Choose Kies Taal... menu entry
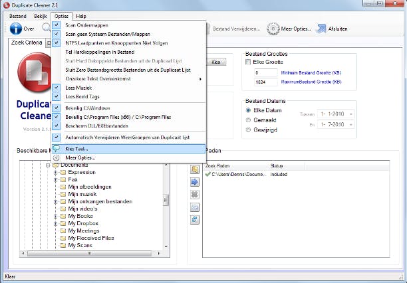 [x=129, y=149]
